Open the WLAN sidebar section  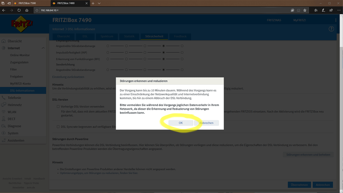[12, 112]
